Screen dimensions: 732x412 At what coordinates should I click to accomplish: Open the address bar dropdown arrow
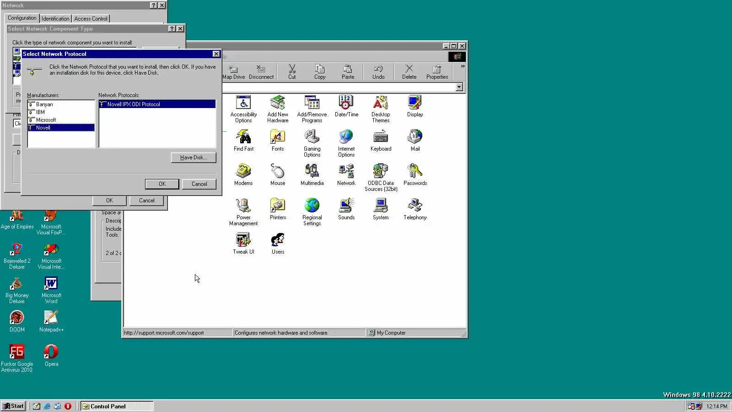[459, 87]
